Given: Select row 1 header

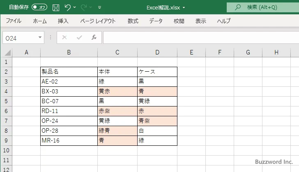Looking at the screenshot, I should tap(6, 62).
